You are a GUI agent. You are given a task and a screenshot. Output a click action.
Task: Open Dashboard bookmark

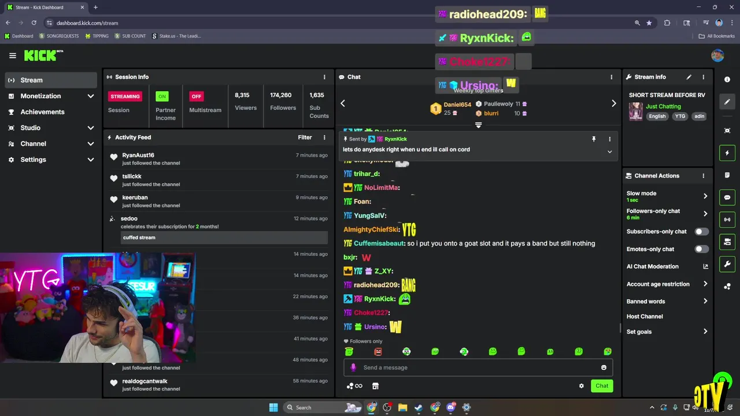point(18,36)
